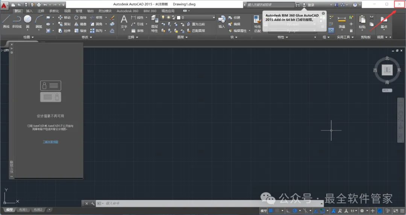Viewport: 406px width, 215px height.
Task: Click the 缩放 (Scale) tool
Action: [80, 31]
